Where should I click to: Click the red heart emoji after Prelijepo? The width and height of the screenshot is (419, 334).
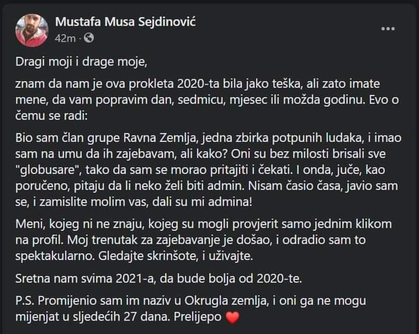232,318
